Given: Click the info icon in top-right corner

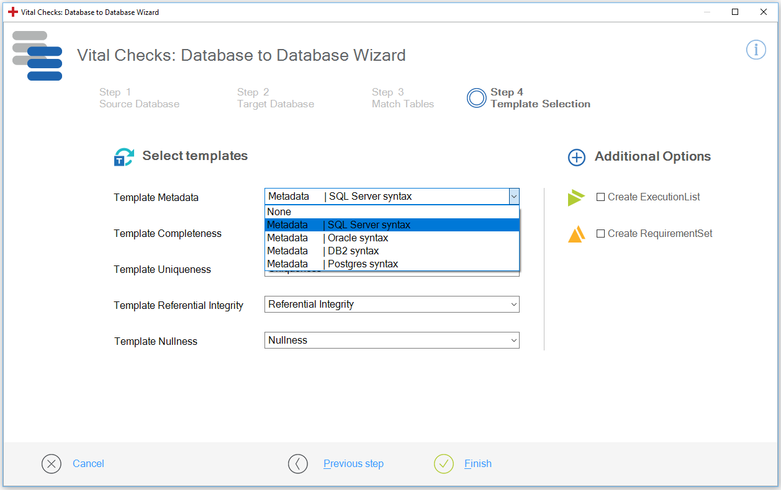Looking at the screenshot, I should click(x=756, y=50).
